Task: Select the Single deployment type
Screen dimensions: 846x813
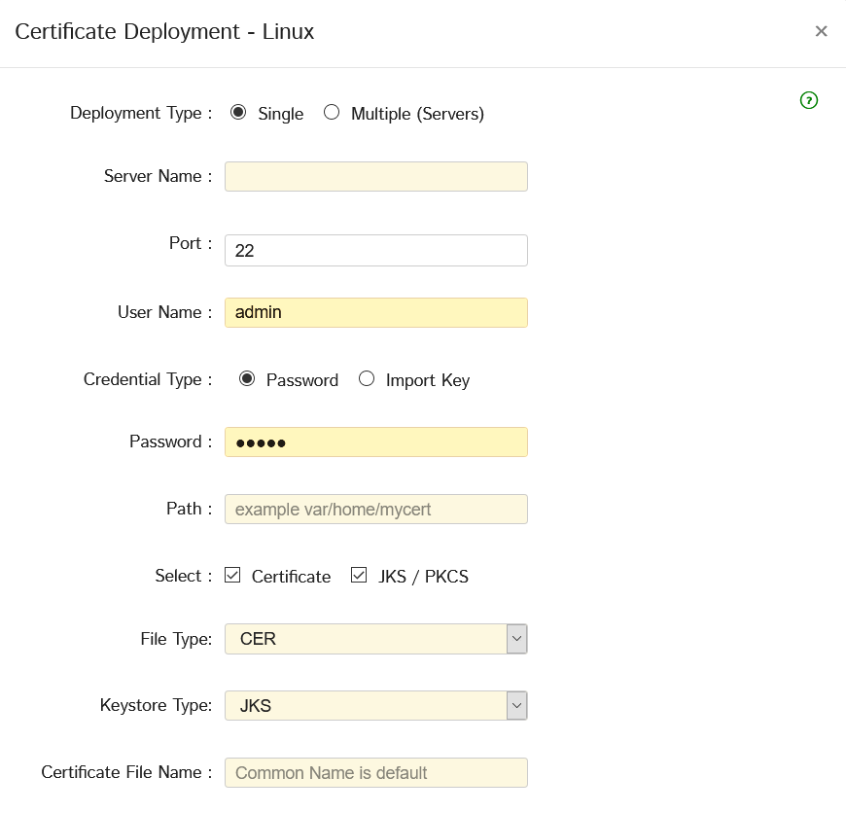Action: (x=238, y=113)
